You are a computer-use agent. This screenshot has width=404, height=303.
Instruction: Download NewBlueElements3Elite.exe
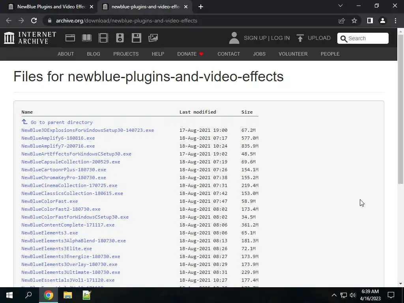[56, 249]
